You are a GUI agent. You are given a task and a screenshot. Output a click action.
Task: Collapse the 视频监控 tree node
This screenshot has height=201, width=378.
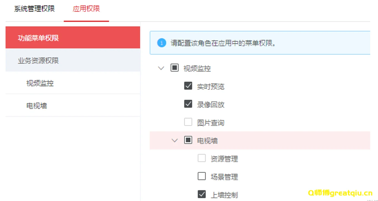[x=161, y=68]
